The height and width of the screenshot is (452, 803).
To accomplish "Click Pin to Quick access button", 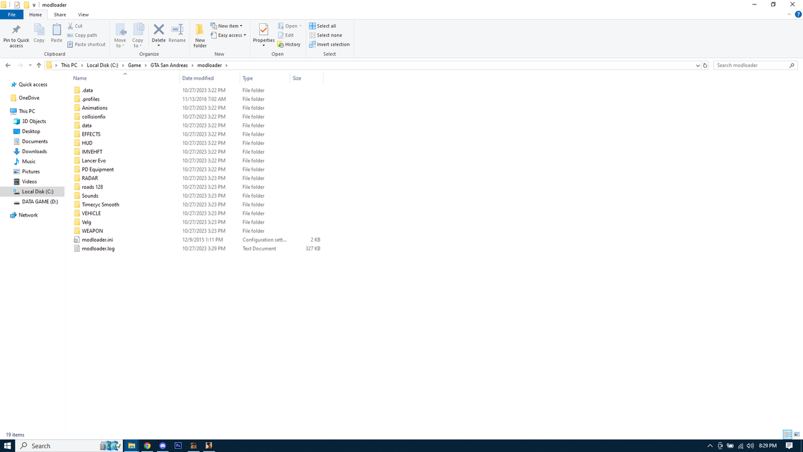I will 16,36.
